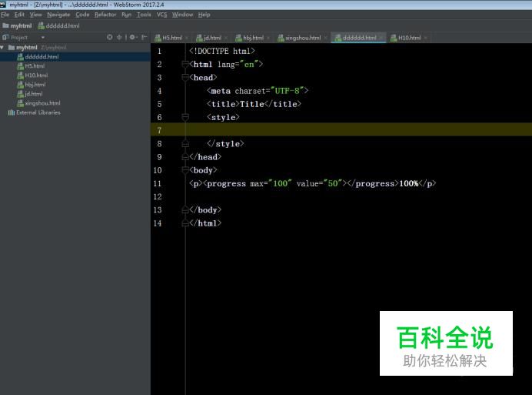The width and height of the screenshot is (532, 395).
Task: Open the Tools menu
Action: pos(144,15)
